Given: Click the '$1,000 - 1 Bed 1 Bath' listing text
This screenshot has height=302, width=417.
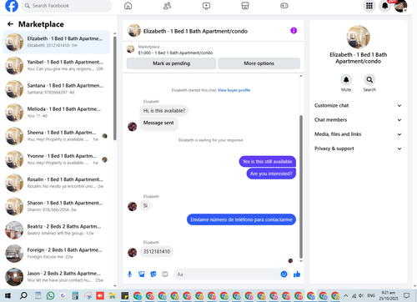Looking at the screenshot, I should point(175,53).
